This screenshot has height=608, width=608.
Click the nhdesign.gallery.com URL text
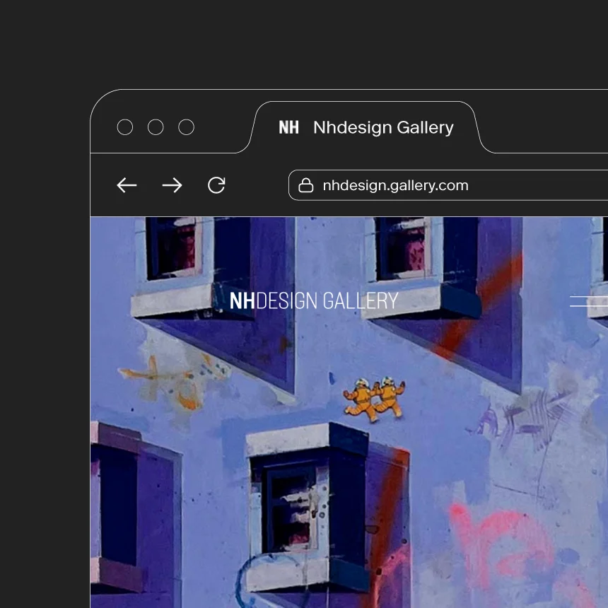395,185
